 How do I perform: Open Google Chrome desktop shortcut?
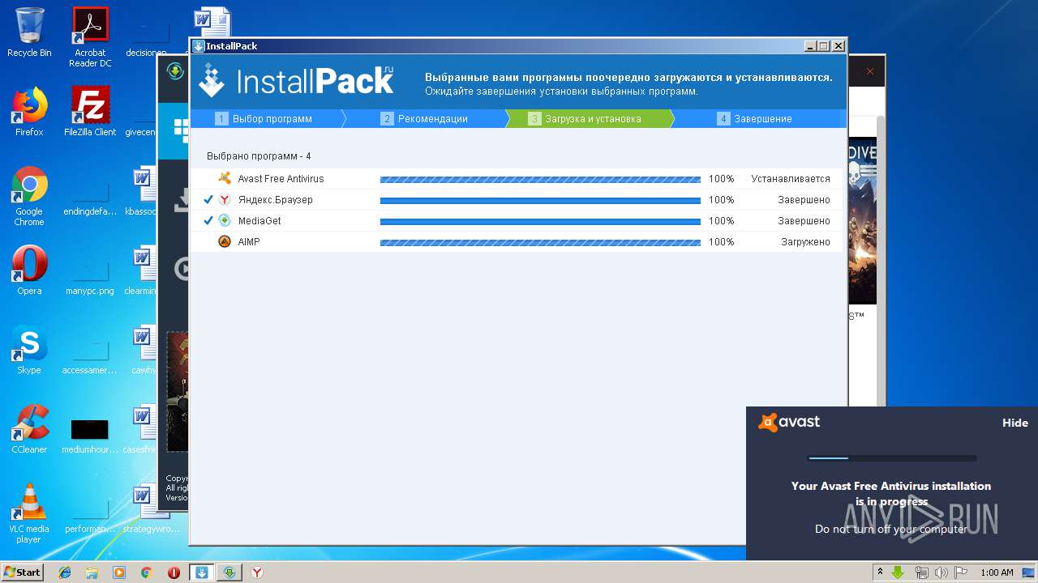coord(29,196)
